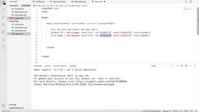Open the Search view icon
199x112 pixels.
coord(3,10)
